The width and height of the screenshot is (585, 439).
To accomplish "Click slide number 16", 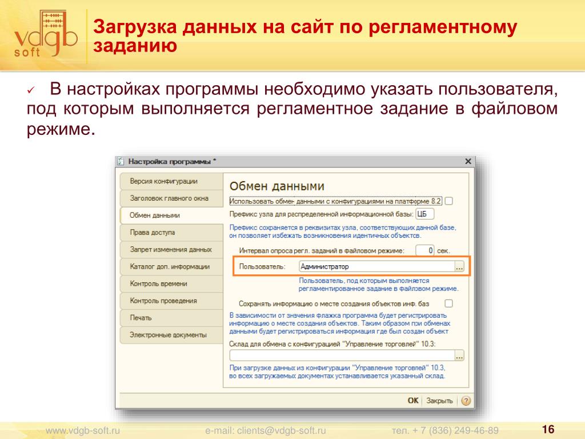I will pyautogui.click(x=548, y=429).
